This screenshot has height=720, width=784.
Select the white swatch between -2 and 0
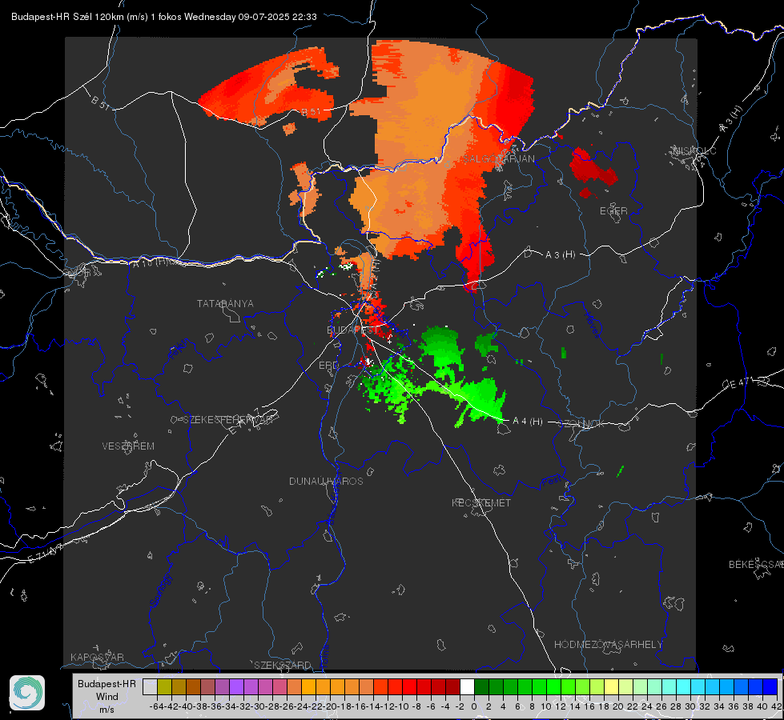467,686
